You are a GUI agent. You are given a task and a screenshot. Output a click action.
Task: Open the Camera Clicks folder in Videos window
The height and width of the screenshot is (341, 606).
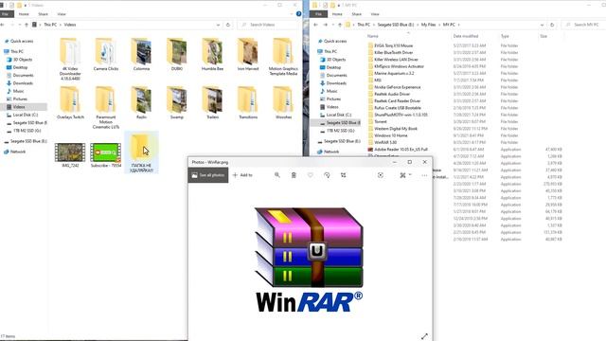105,55
